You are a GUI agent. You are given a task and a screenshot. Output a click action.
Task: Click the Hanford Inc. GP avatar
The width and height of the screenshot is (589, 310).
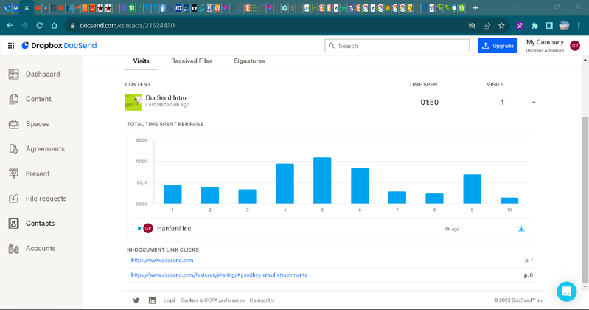(x=148, y=228)
